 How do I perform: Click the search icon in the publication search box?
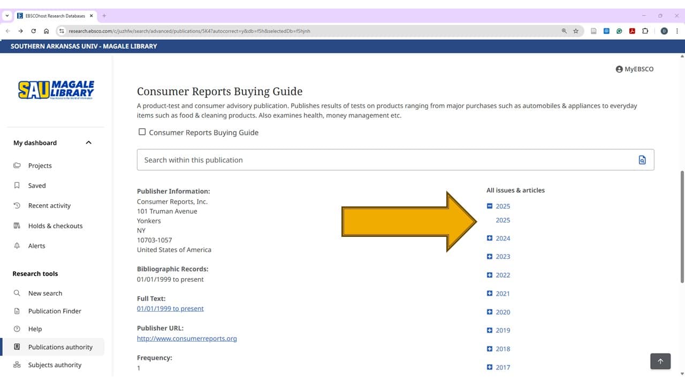[x=642, y=160]
